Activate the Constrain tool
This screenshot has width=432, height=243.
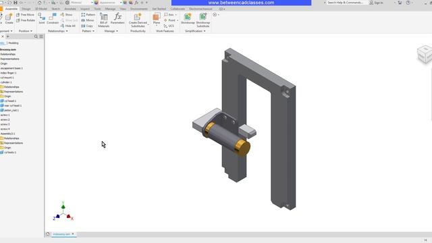53,19
